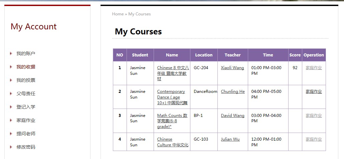Open 我的账户 in My Account sidebar
This screenshot has width=344, height=159.
26,53
